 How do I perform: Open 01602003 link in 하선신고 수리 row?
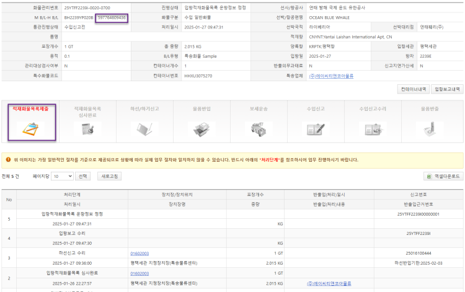click(x=139, y=253)
